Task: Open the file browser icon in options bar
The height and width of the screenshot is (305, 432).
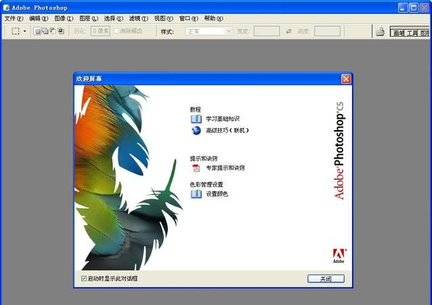Action: 381,31
